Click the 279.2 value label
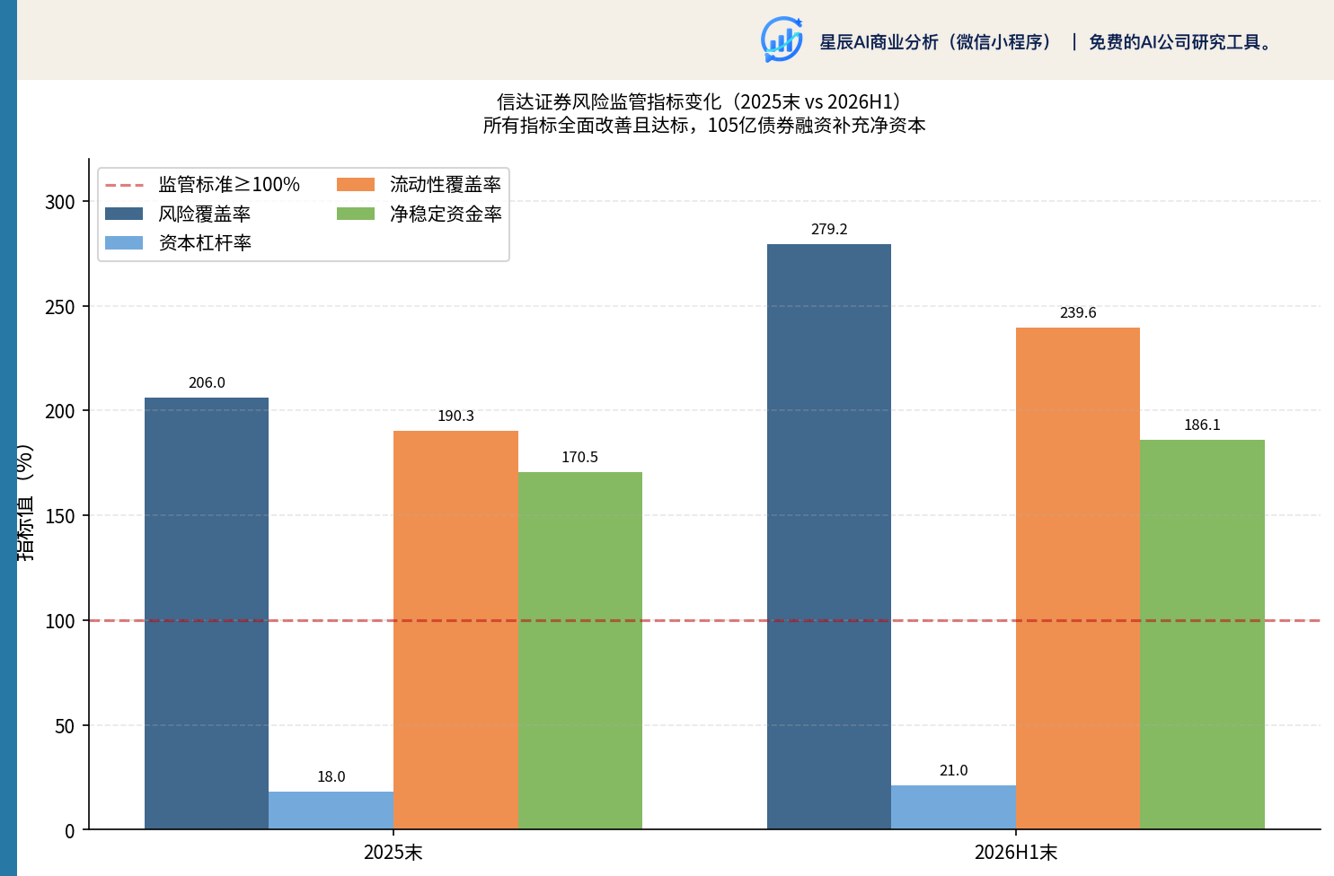The height and width of the screenshot is (876, 1334). pyautogui.click(x=829, y=230)
